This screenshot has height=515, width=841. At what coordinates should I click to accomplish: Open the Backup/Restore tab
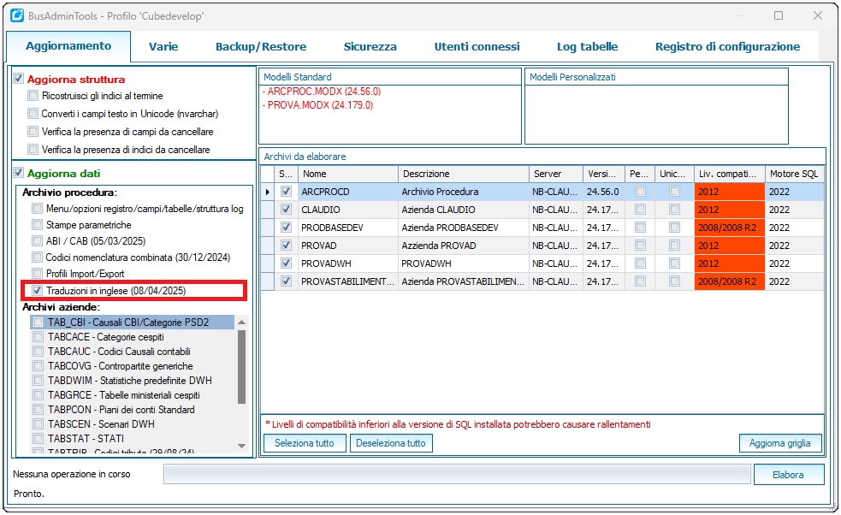tap(260, 47)
